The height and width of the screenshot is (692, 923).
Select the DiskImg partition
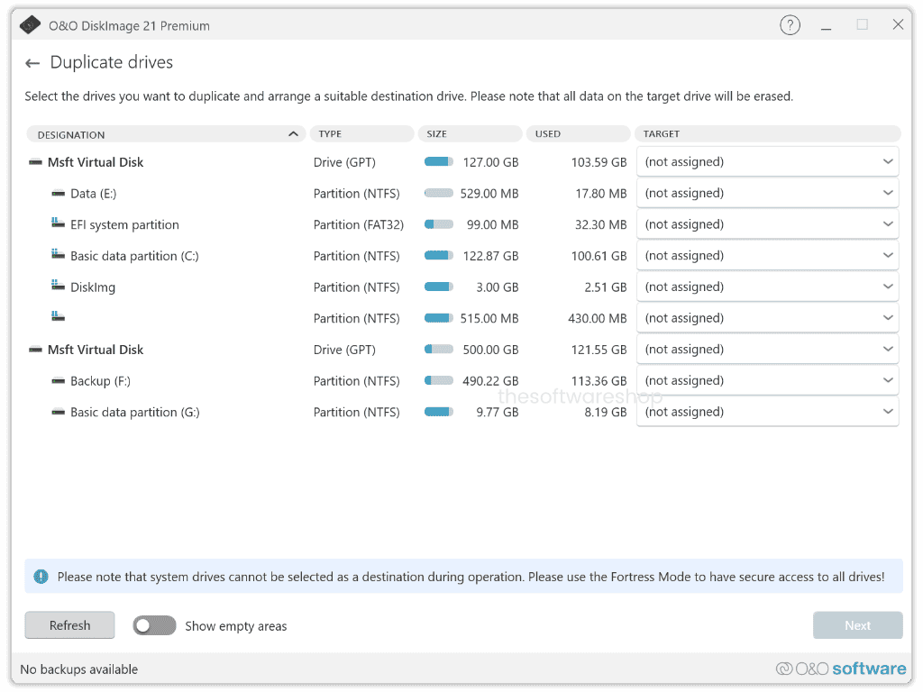[93, 287]
